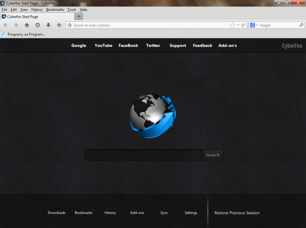This screenshot has width=306, height=228.
Task: Click the globe icon in the address bar
Action: 70,25
